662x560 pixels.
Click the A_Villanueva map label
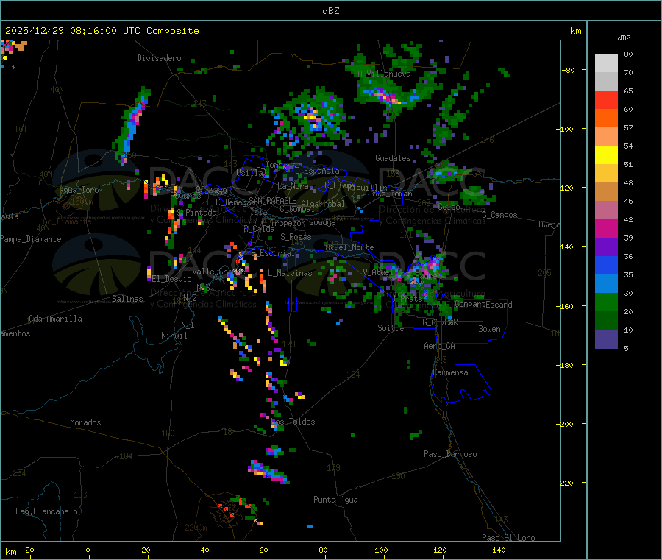pos(384,74)
